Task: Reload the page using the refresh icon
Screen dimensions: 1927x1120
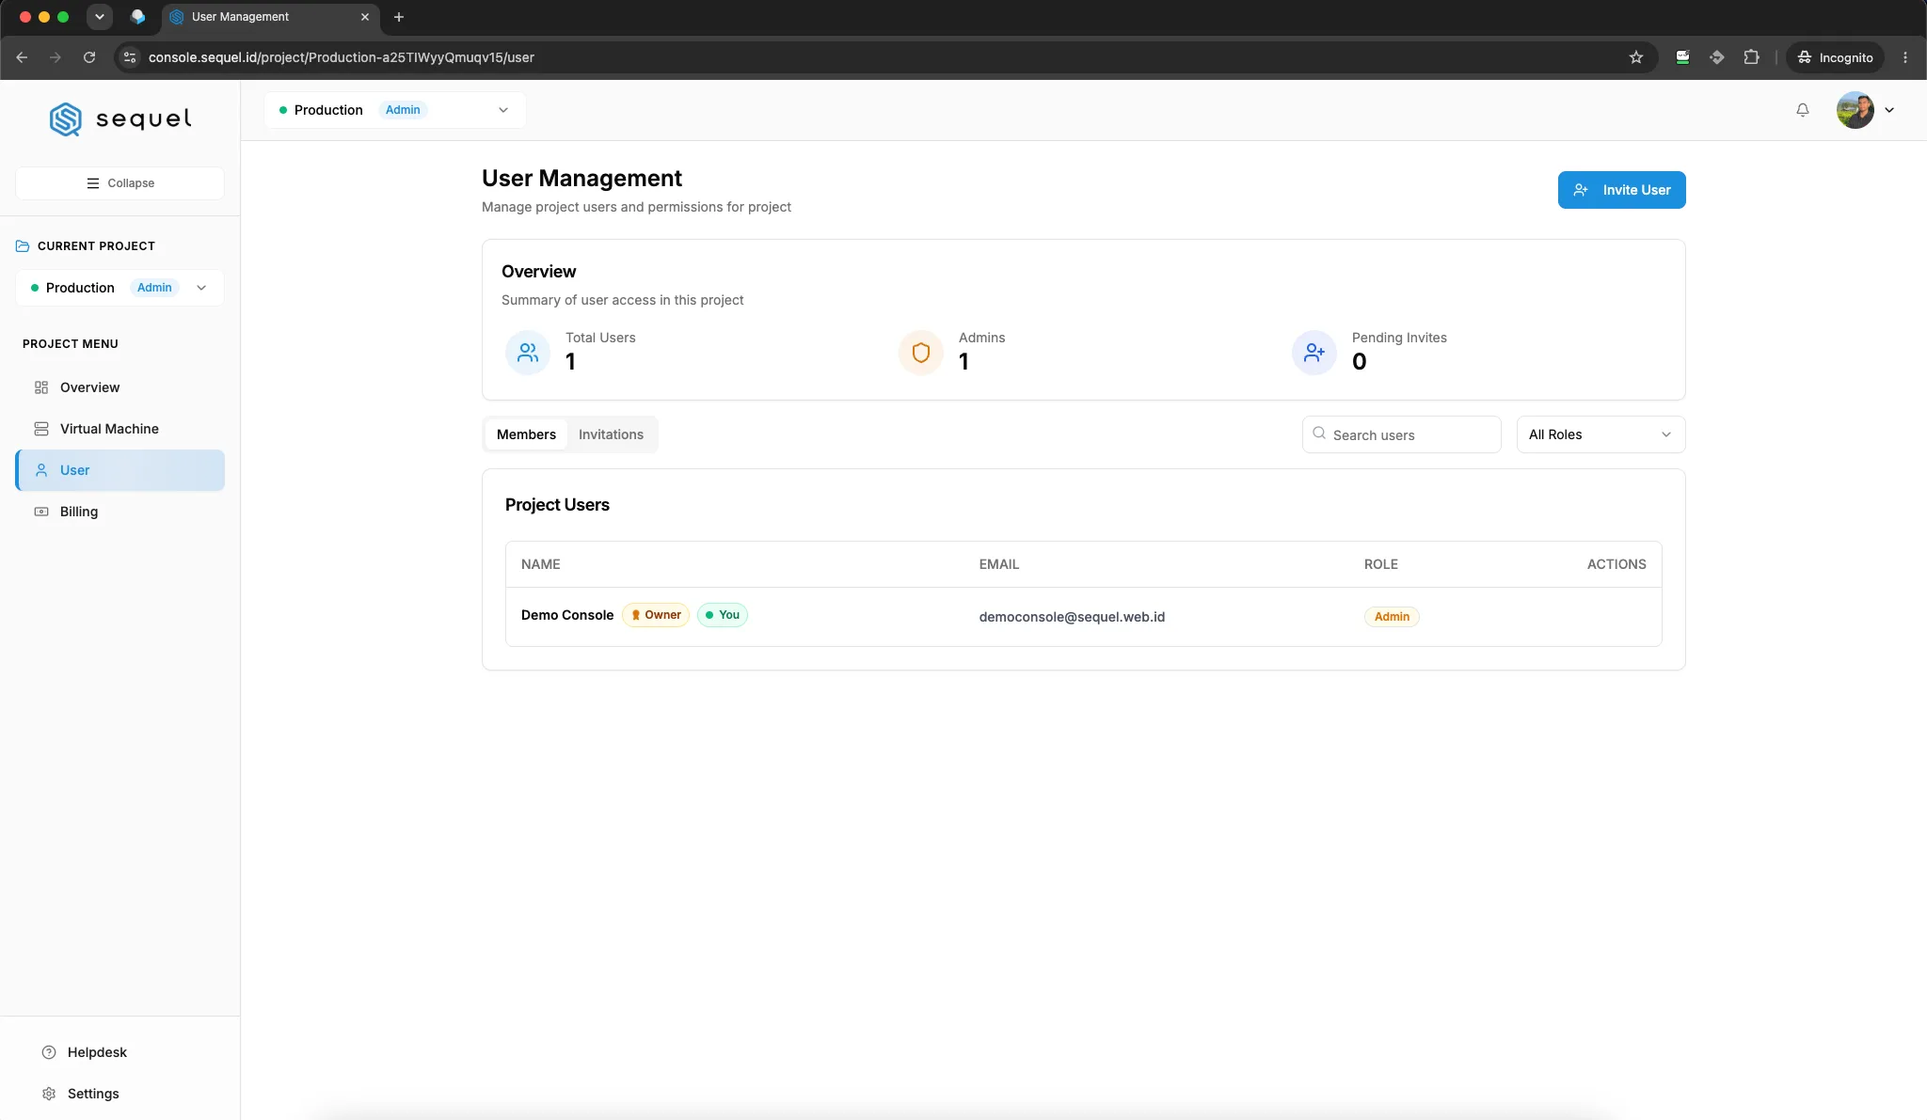Action: (89, 57)
